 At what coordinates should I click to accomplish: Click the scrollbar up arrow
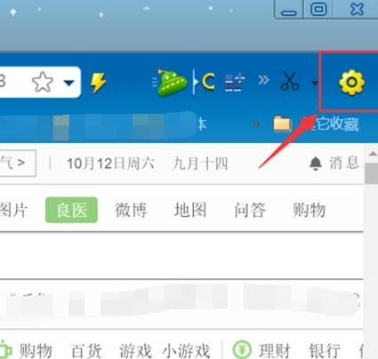[x=373, y=154]
